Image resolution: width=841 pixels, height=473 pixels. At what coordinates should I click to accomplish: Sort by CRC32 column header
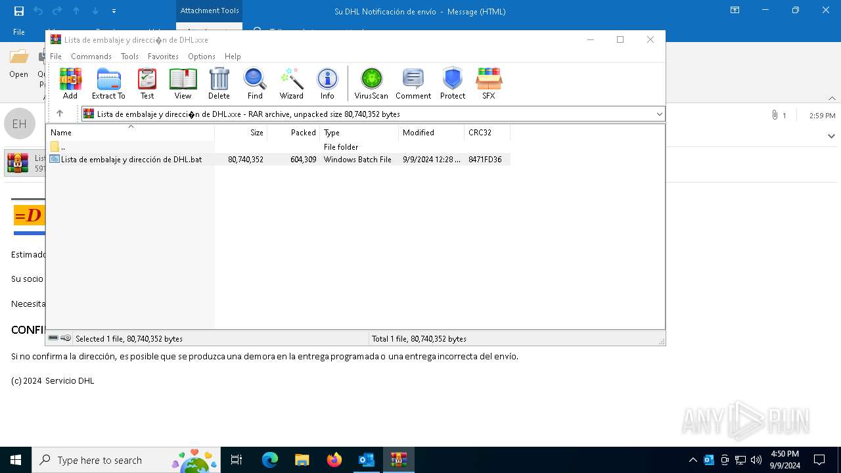pyautogui.click(x=488, y=132)
